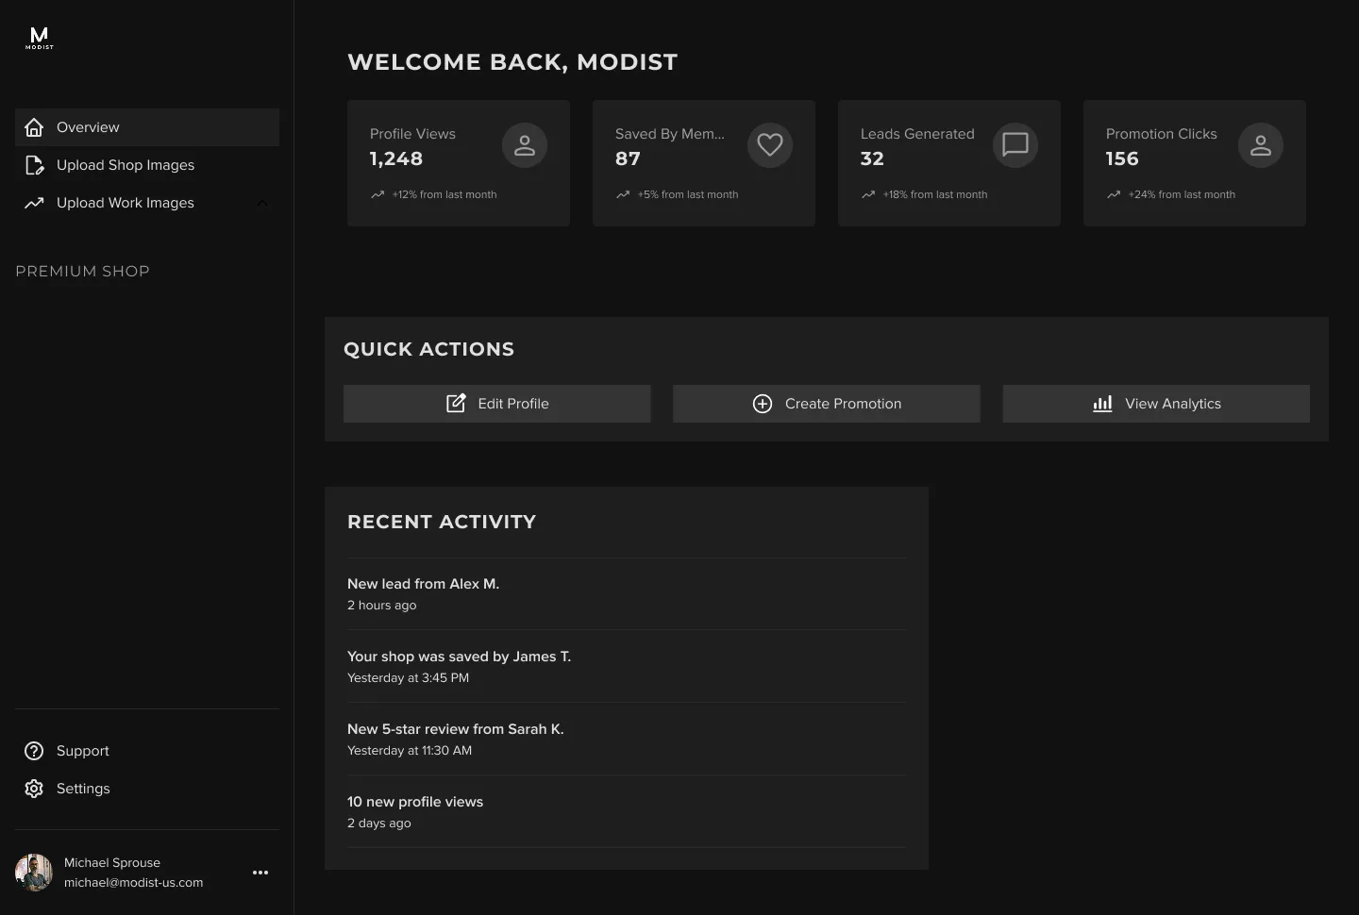The height and width of the screenshot is (915, 1359).
Task: Click the person icon on Profile Views card
Action: 525,145
